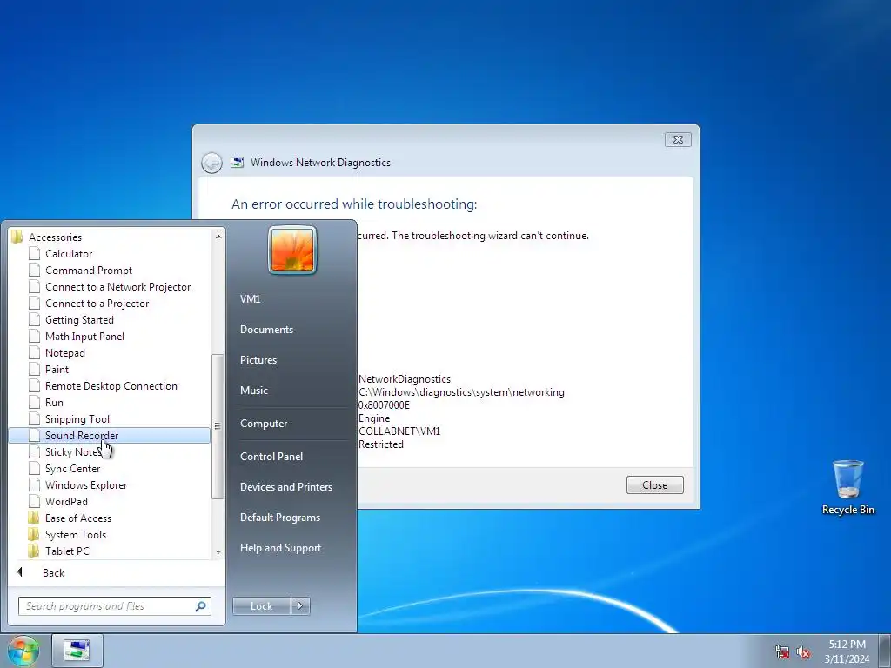
Task: Open Music from the Start menu
Action: point(254,391)
